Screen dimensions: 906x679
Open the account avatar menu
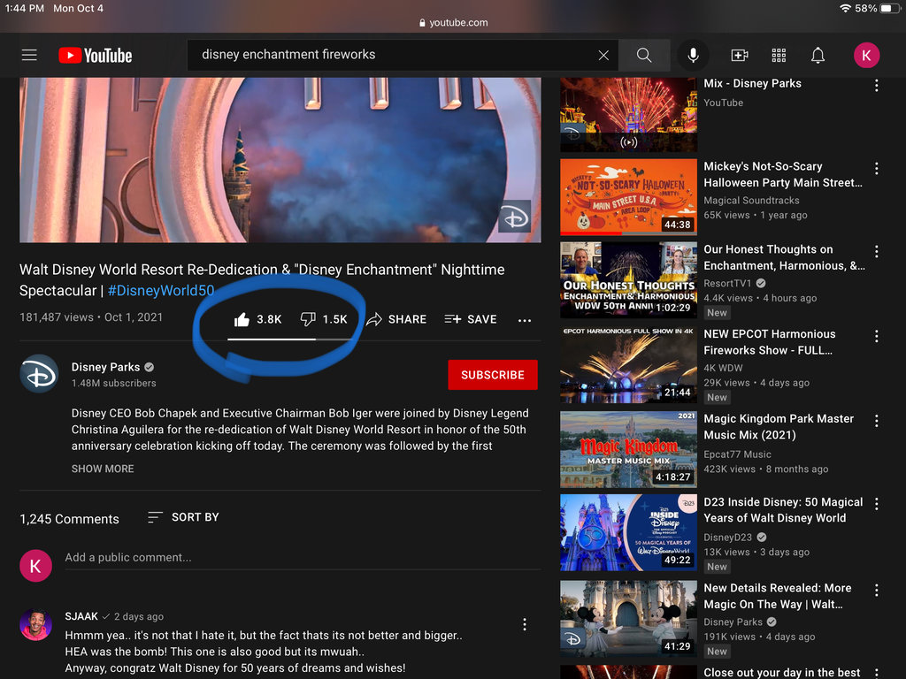pyautogui.click(x=866, y=55)
